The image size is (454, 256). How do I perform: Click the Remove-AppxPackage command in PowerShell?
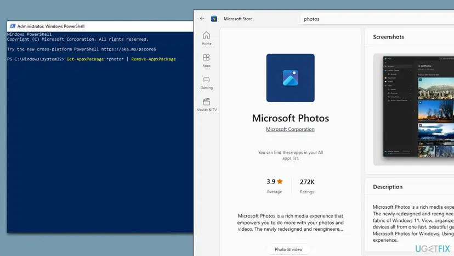(154, 59)
